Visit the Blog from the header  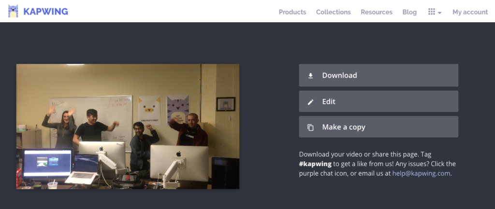pos(409,12)
